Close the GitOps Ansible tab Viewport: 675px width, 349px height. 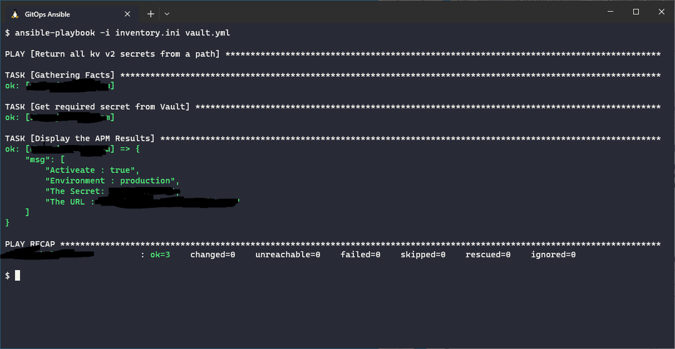[127, 14]
